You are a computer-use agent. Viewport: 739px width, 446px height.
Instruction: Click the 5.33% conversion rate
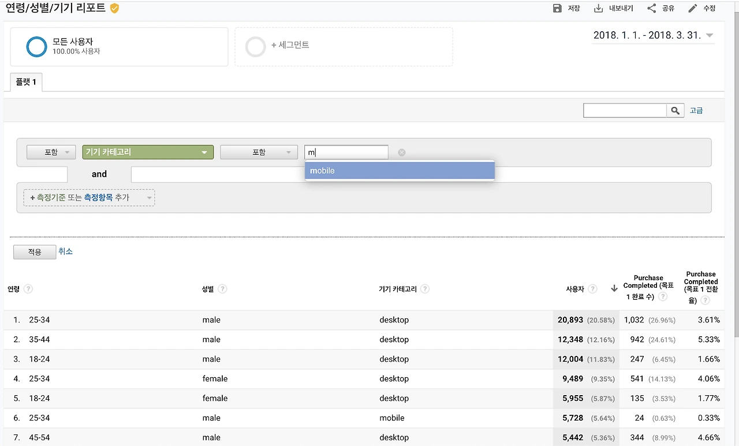pyautogui.click(x=709, y=340)
